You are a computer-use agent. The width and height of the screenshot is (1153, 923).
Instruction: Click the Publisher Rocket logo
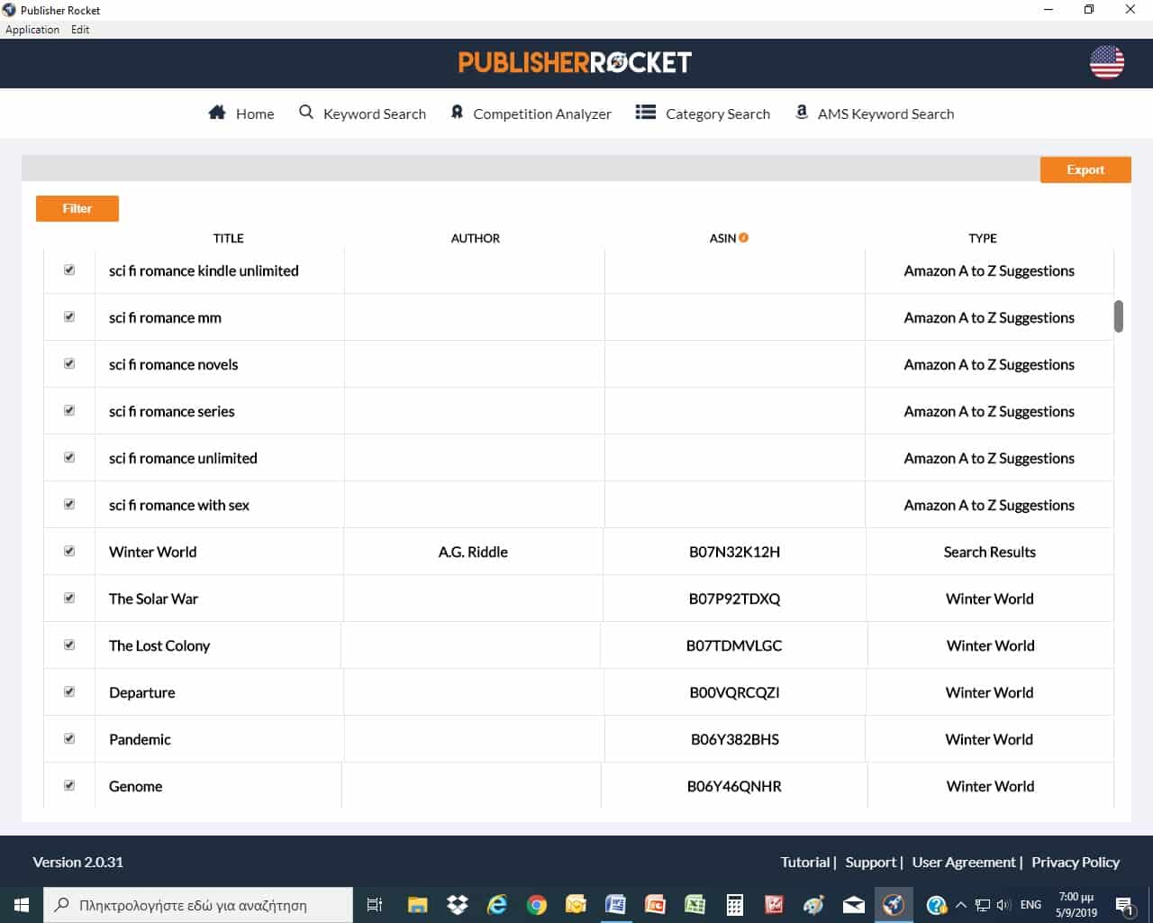tap(576, 62)
